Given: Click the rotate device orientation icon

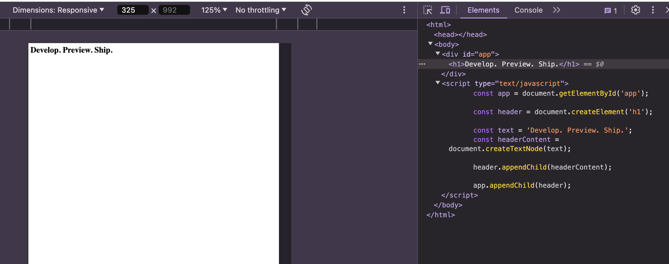Looking at the screenshot, I should (306, 10).
